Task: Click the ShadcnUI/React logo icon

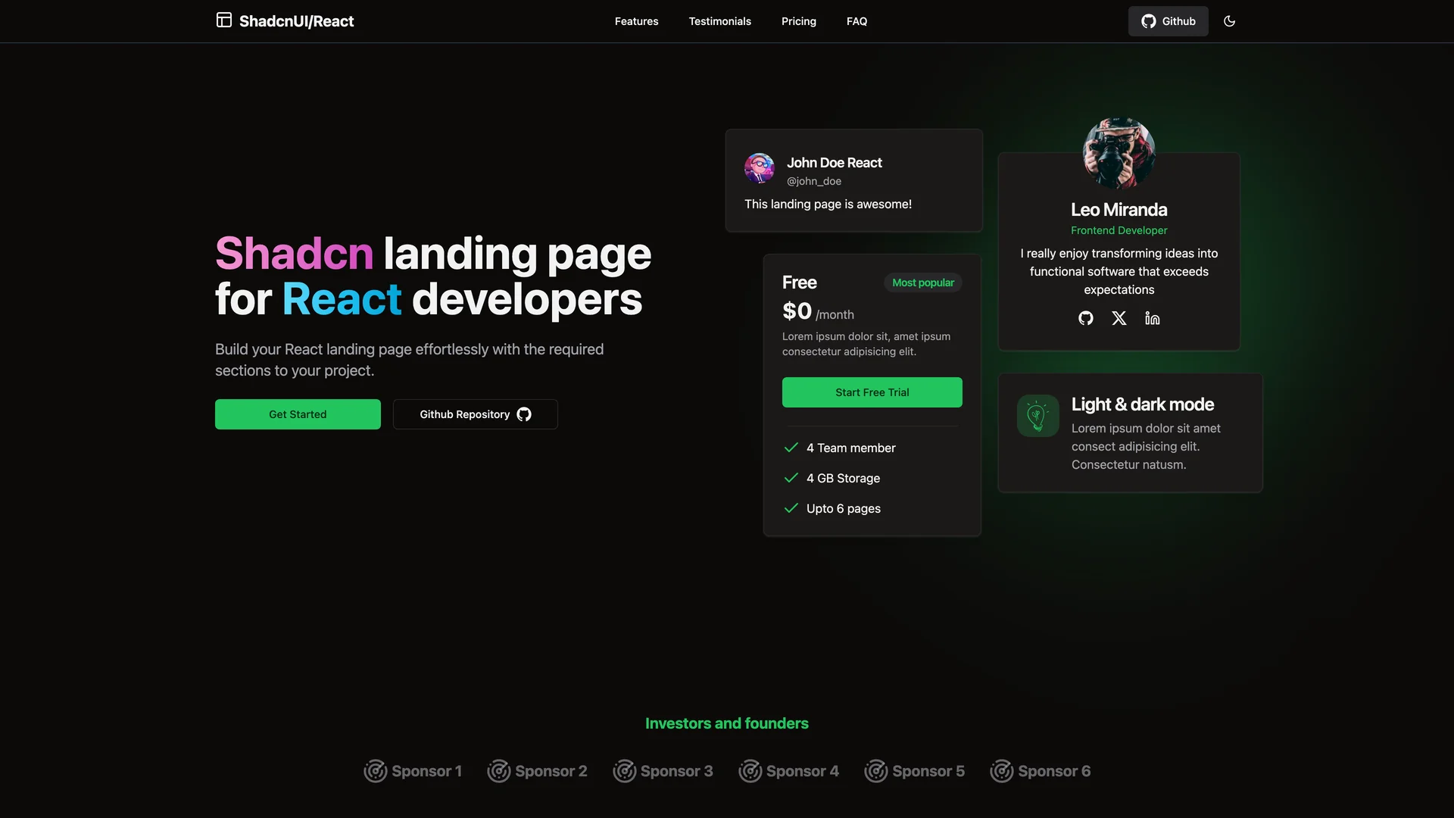Action: (223, 20)
